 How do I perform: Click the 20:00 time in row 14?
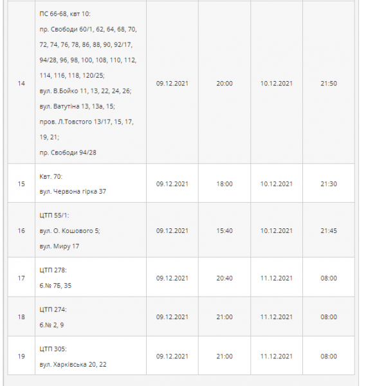[225, 84]
